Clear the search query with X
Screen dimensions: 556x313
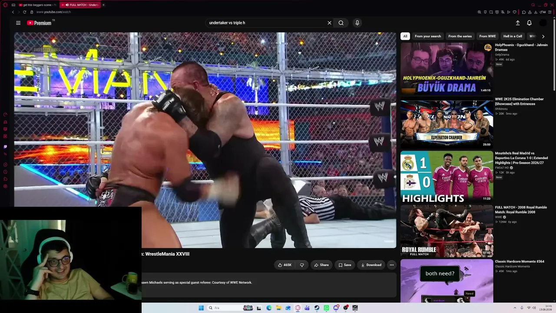[329, 23]
